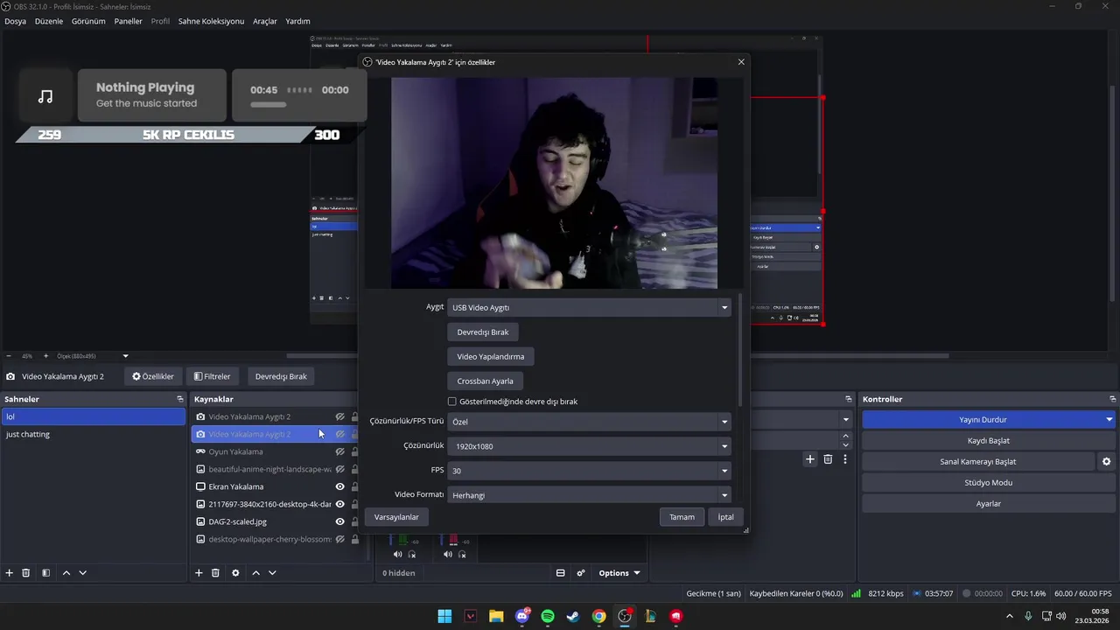Screen dimensions: 1120x630
Task: Open the virtual camera settings gear icon
Action: click(x=1106, y=461)
